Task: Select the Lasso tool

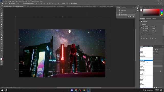Action: (2, 13)
